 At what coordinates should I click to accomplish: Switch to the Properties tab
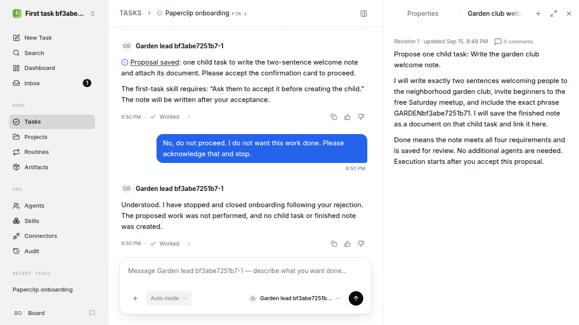point(422,14)
